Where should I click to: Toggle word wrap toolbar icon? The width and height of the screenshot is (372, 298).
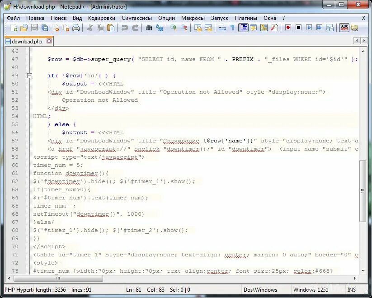click(x=222, y=28)
